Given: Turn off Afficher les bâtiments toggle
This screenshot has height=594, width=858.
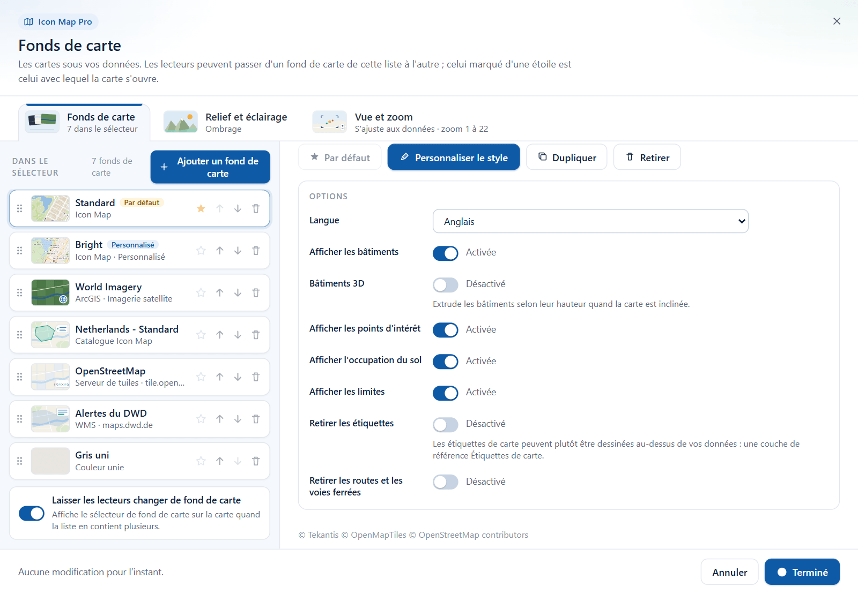Looking at the screenshot, I should [x=446, y=253].
